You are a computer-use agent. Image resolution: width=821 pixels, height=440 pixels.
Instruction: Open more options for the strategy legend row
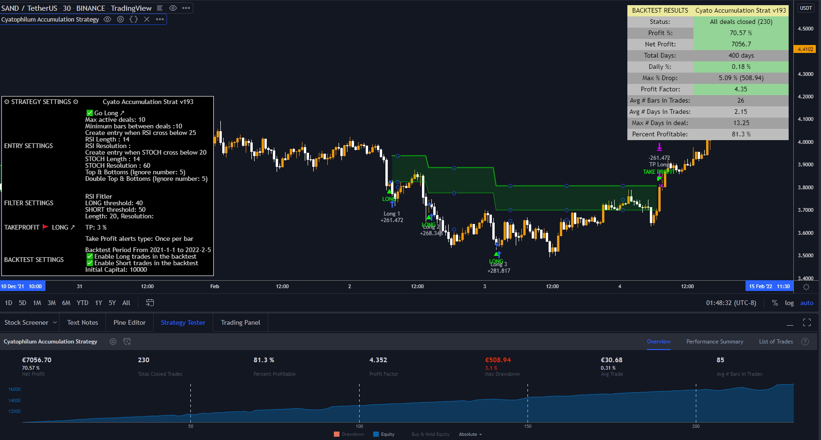pyautogui.click(x=160, y=19)
